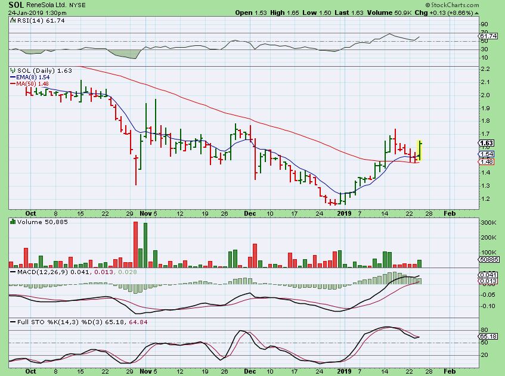Click the highlighted latest price bar
This screenshot has height=376, width=505.
click(420, 151)
